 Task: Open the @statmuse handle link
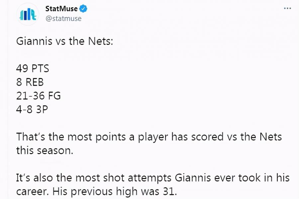(63, 19)
